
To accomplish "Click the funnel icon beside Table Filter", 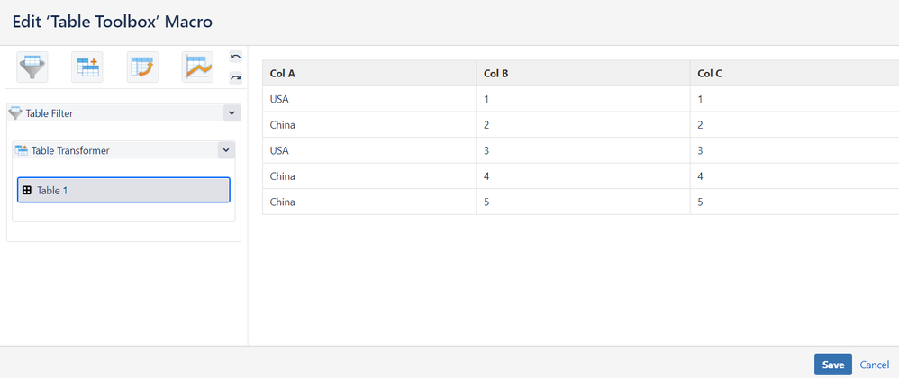I will (15, 113).
